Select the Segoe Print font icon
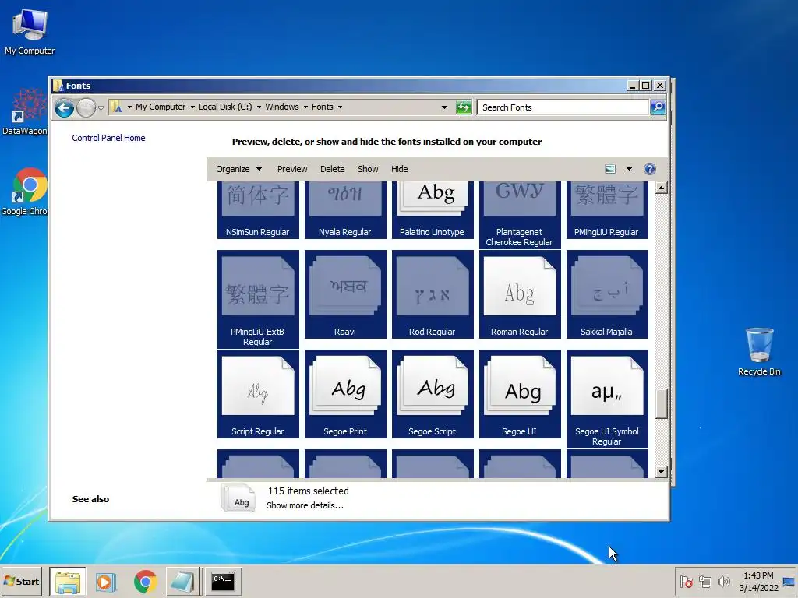This screenshot has height=598, width=798. (x=345, y=393)
